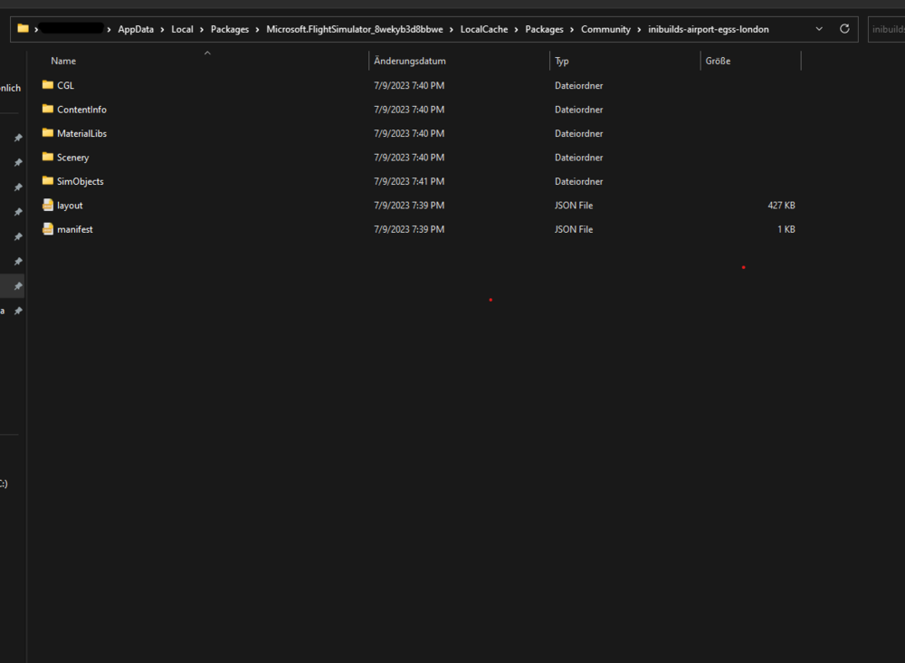
Task: Expand the address bar history dropdown
Action: point(819,29)
